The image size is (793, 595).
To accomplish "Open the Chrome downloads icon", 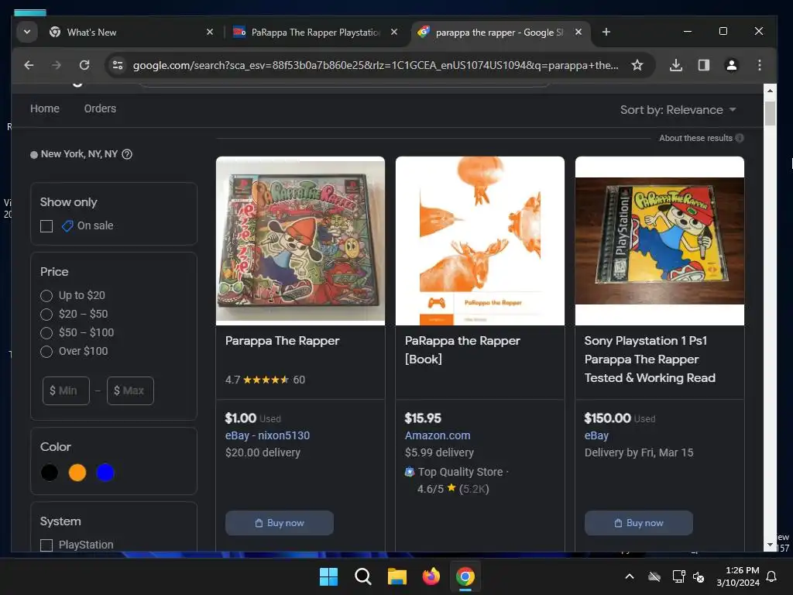I will click(675, 65).
